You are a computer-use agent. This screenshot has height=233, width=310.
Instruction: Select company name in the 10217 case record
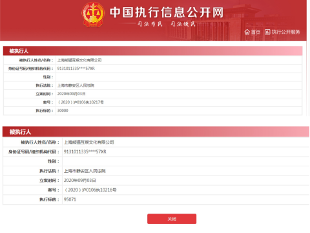pos(79,60)
